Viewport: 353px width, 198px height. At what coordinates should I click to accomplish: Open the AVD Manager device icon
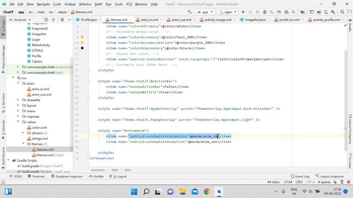[326, 12]
